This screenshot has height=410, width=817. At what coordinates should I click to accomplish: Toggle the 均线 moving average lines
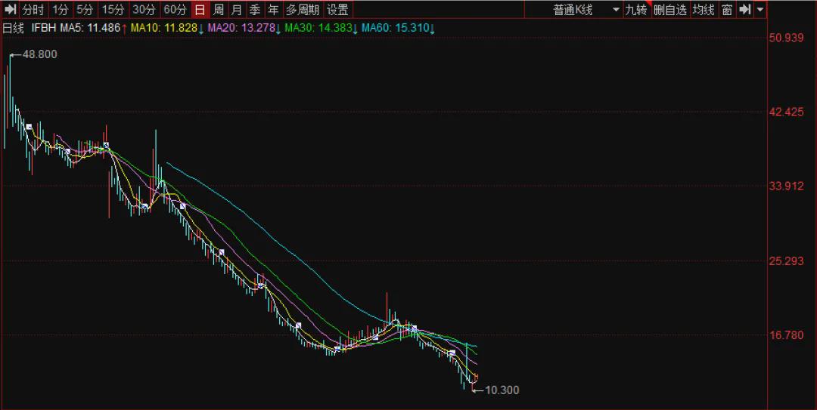click(704, 10)
